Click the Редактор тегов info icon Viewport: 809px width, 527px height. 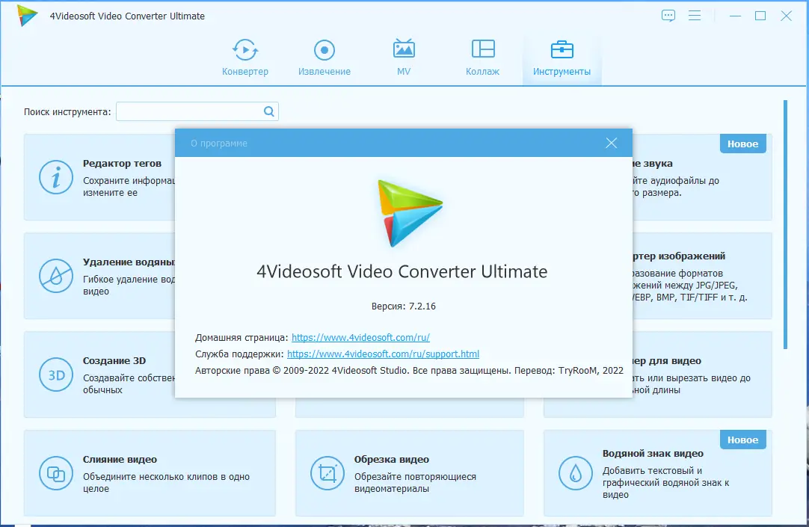(x=56, y=177)
